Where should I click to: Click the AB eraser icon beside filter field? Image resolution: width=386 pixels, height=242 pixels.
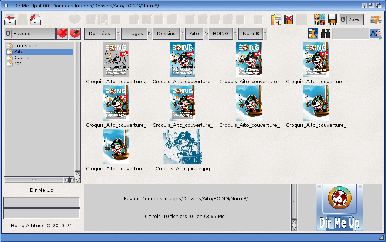click(375, 34)
